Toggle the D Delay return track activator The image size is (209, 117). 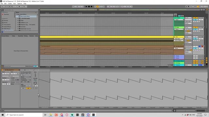(x=195, y=63)
